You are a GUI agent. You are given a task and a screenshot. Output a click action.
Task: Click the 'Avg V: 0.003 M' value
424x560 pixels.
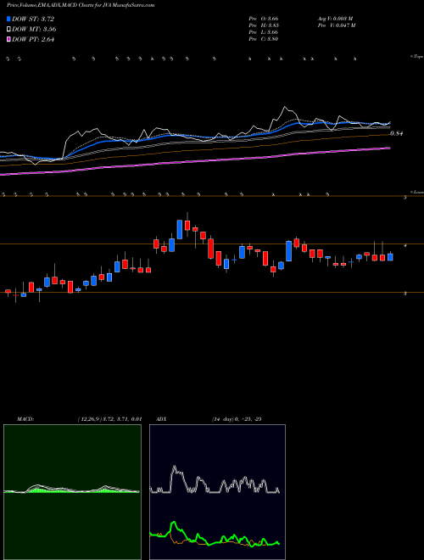coord(336,19)
